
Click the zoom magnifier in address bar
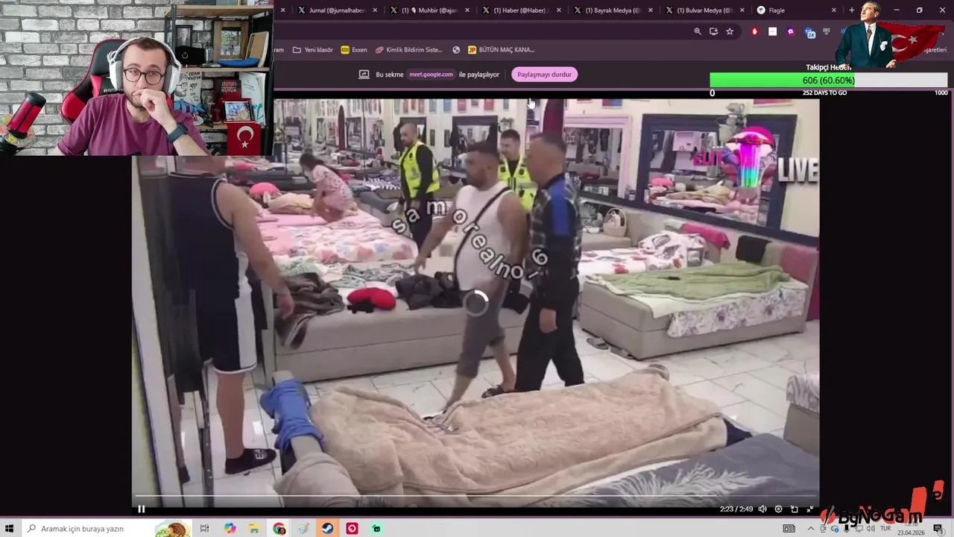(698, 31)
